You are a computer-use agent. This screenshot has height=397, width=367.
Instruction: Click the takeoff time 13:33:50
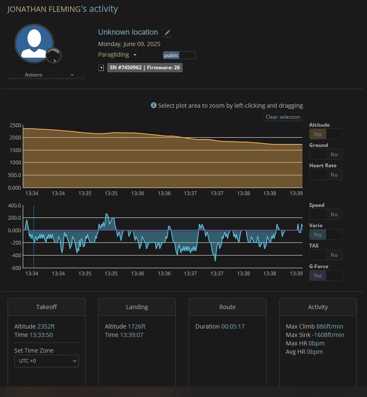click(x=41, y=335)
